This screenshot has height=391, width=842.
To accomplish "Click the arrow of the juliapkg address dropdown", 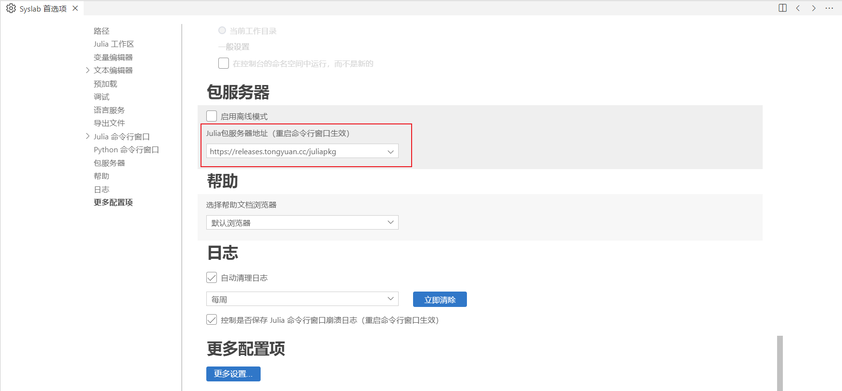I will click(390, 152).
